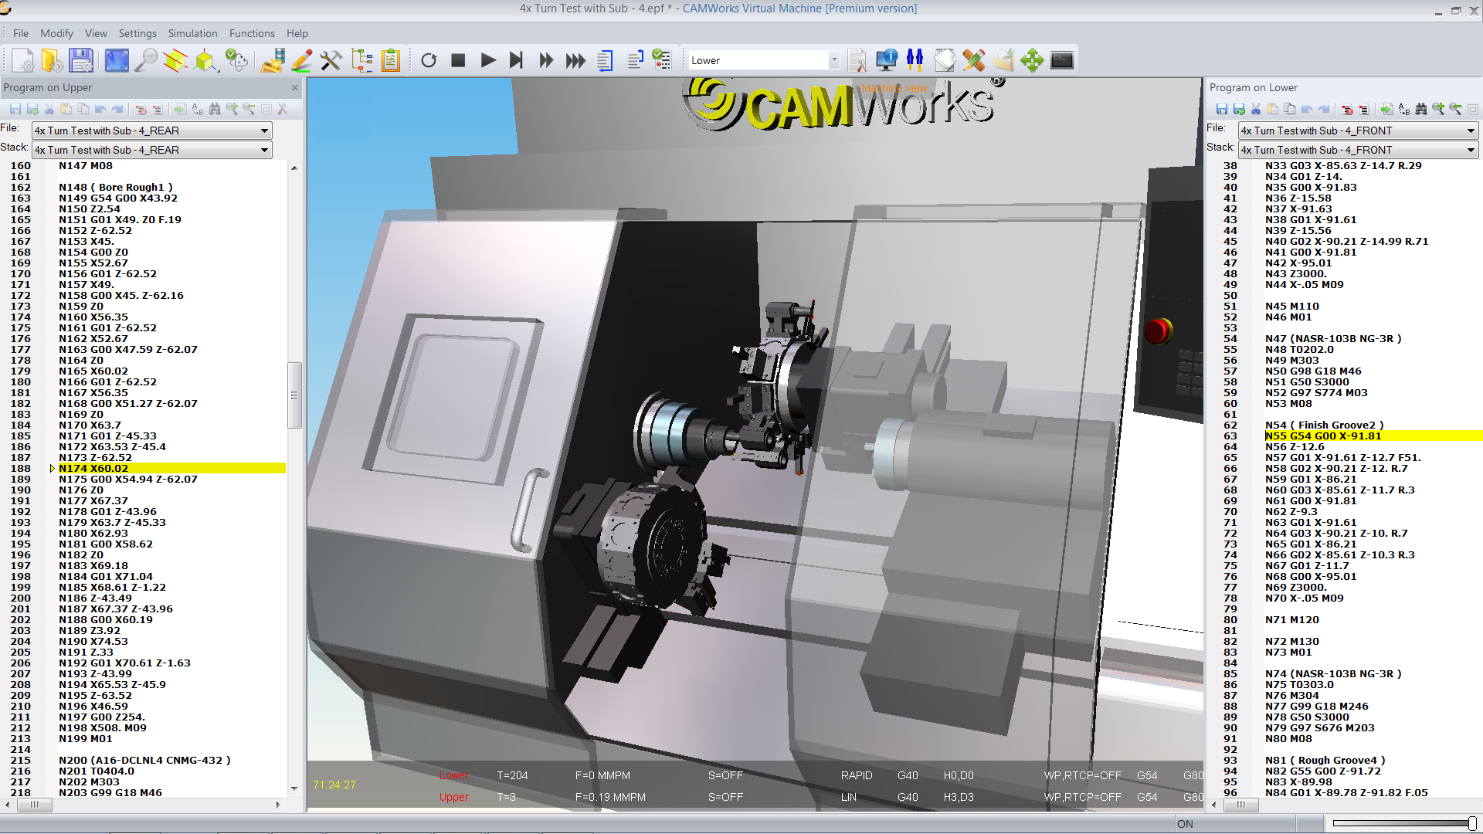Open the Modify menu

click(56, 33)
